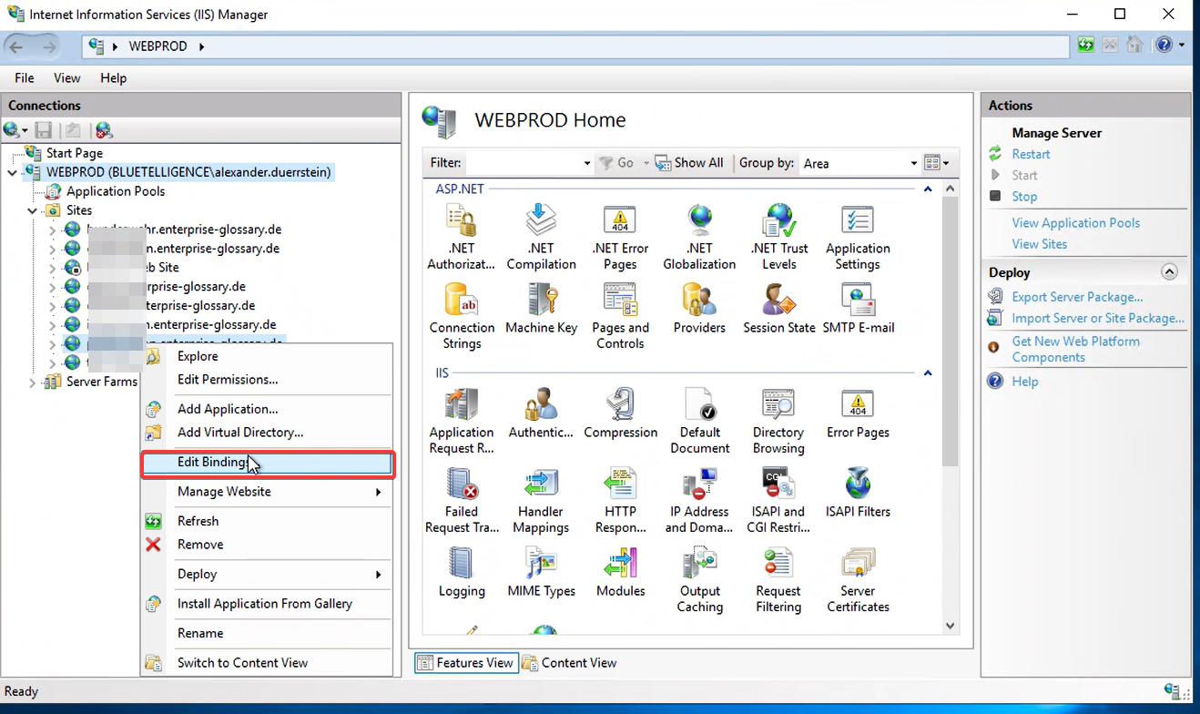Collapse the Sites tree node
This screenshot has height=714, width=1200.
pyautogui.click(x=33, y=210)
